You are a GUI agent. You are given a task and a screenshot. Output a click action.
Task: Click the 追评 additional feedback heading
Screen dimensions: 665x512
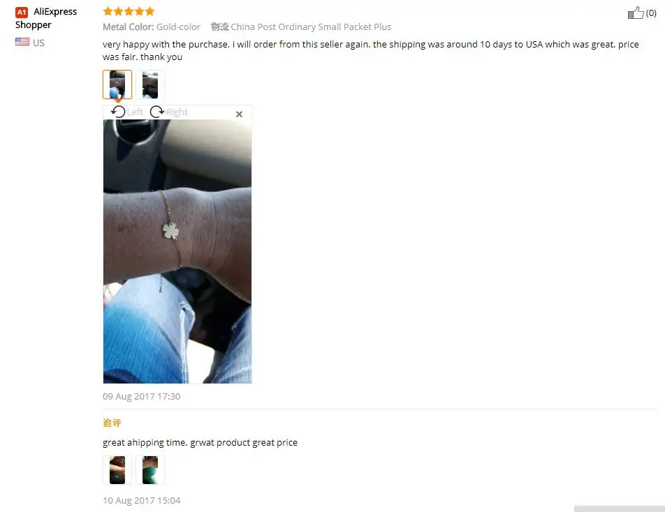112,423
